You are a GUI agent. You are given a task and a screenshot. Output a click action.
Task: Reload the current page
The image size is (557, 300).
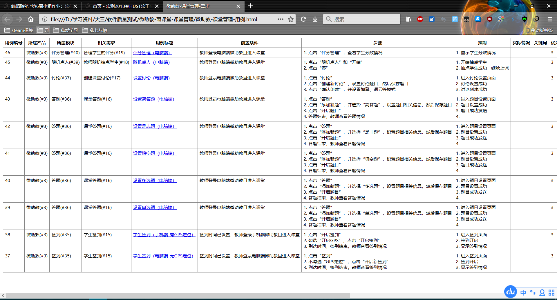click(x=303, y=19)
